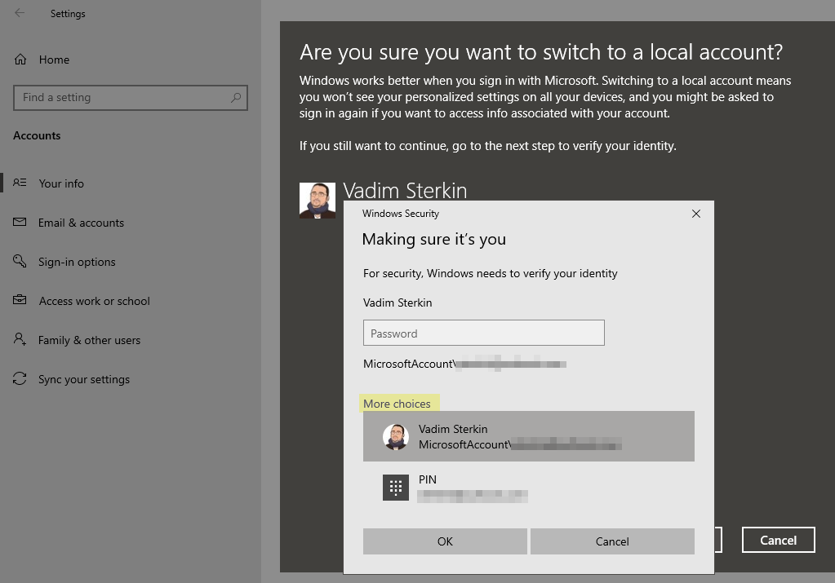This screenshot has width=835, height=583.
Task: Click 'If you still want to continue' text
Action: pyautogui.click(x=488, y=146)
